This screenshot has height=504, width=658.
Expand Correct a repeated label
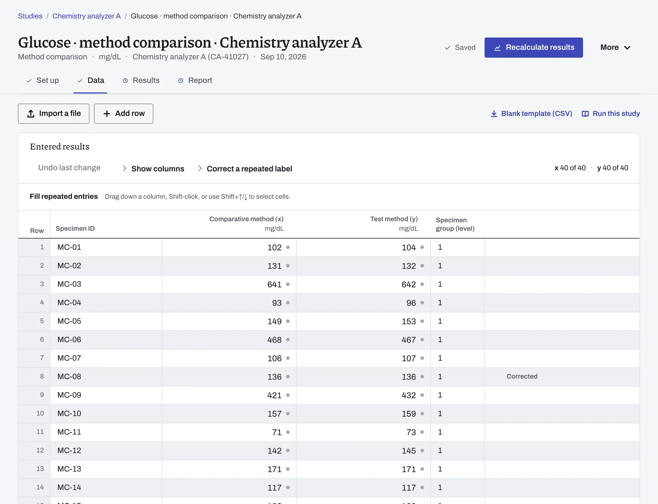(245, 169)
